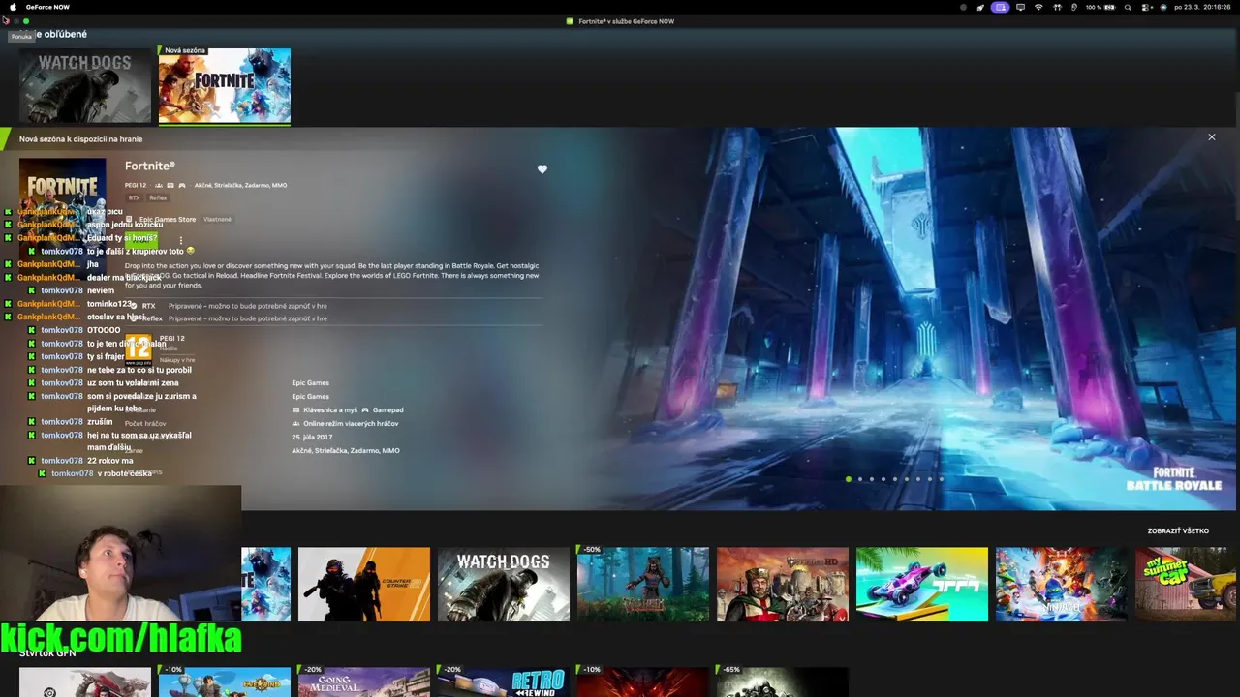Screen dimensions: 1240x697
Task: Click the RTX feature row check icon
Action: [x=134, y=306]
